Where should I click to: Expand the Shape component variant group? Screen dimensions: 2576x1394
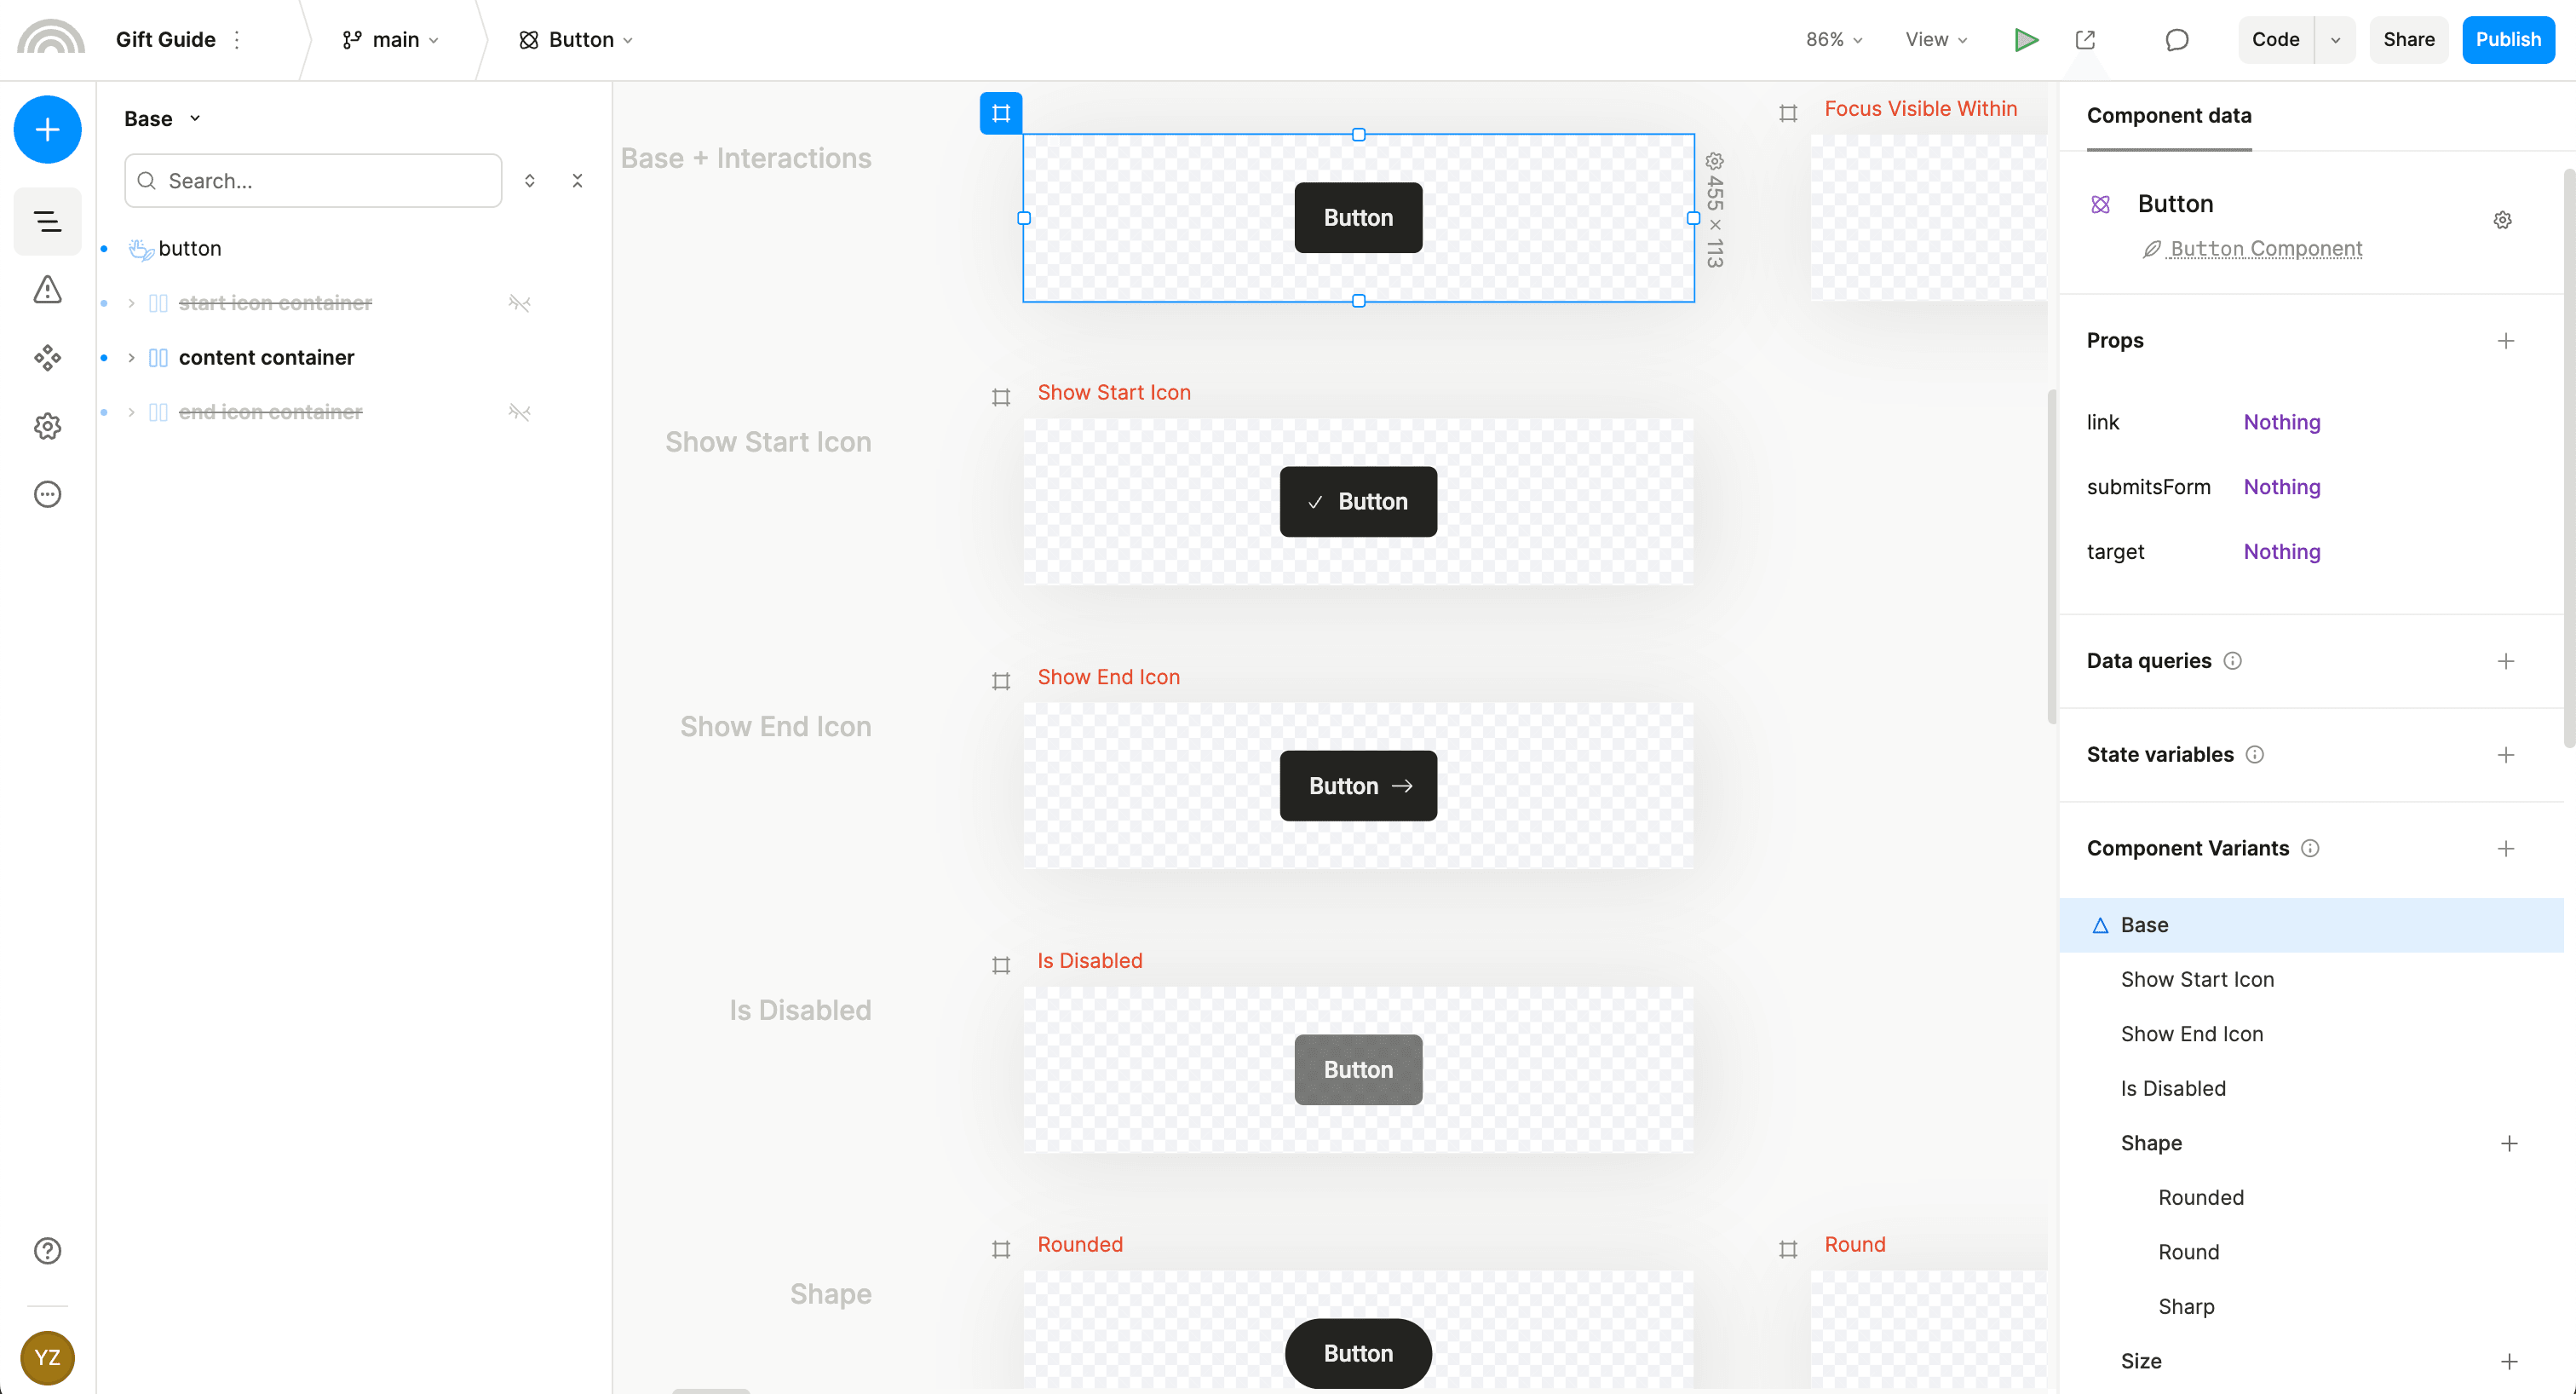pyautogui.click(x=2152, y=1142)
